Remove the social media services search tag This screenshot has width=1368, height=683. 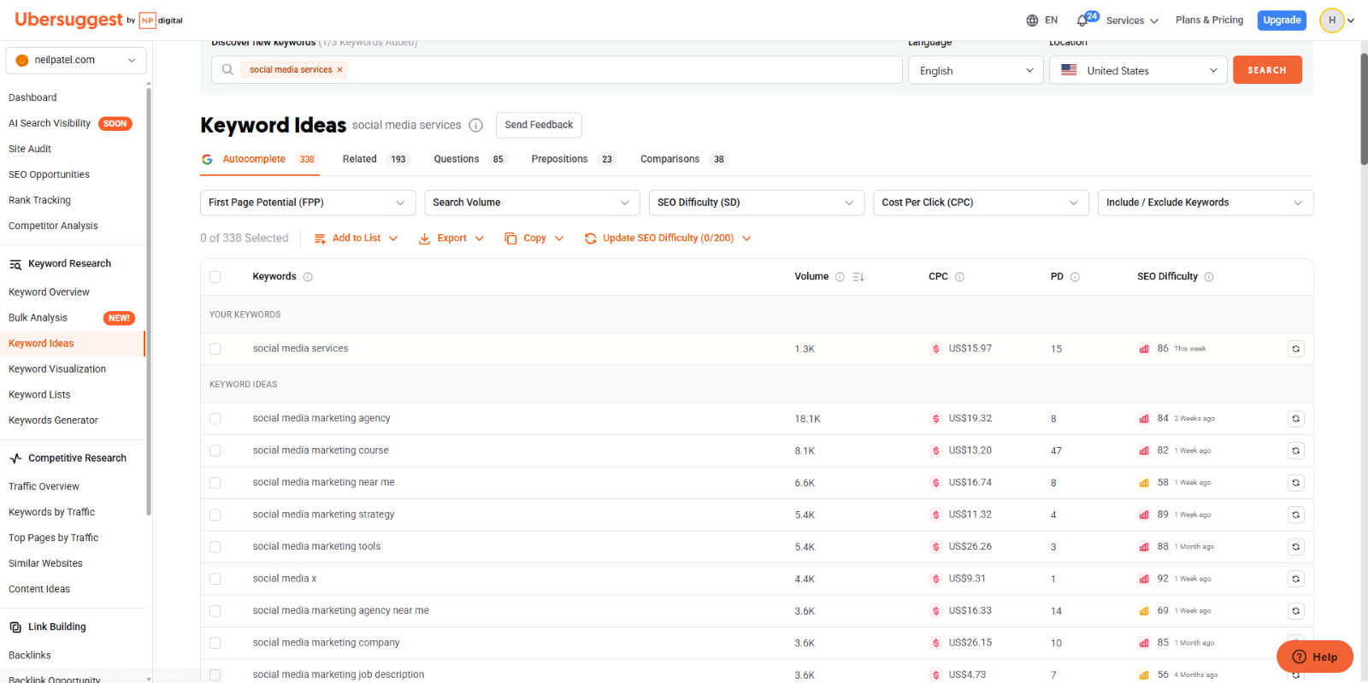(x=339, y=70)
